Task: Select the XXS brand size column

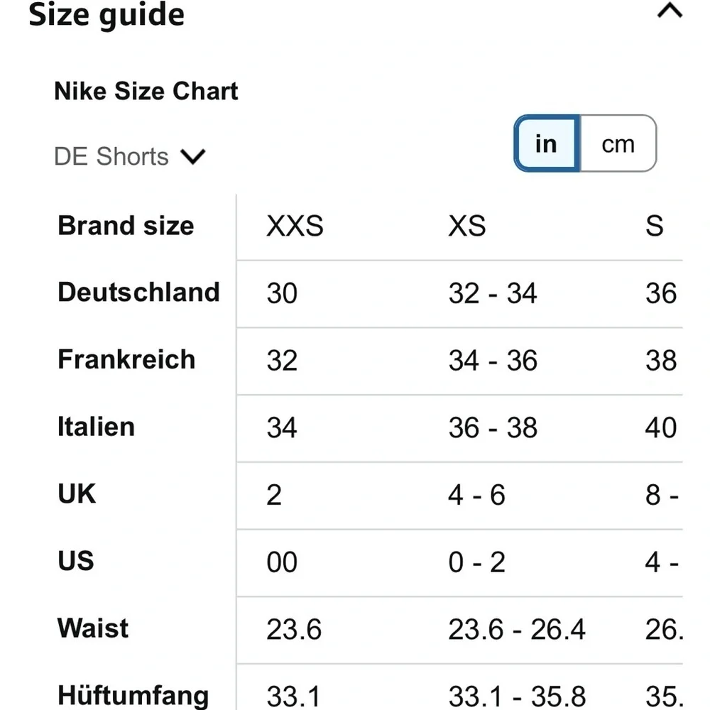Action: click(295, 226)
